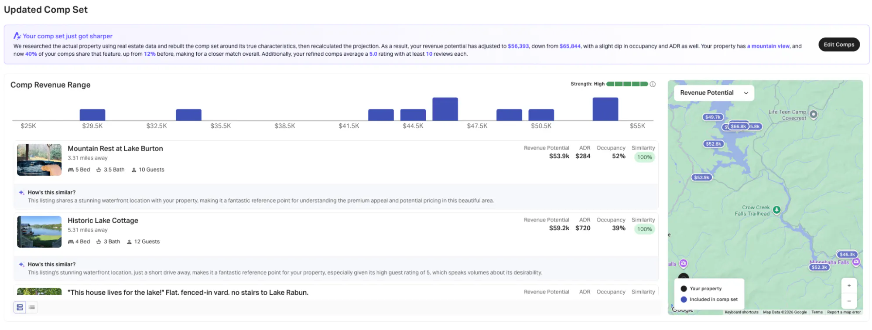Click the $720 ADR value
The height and width of the screenshot is (330, 872).
[x=583, y=228]
